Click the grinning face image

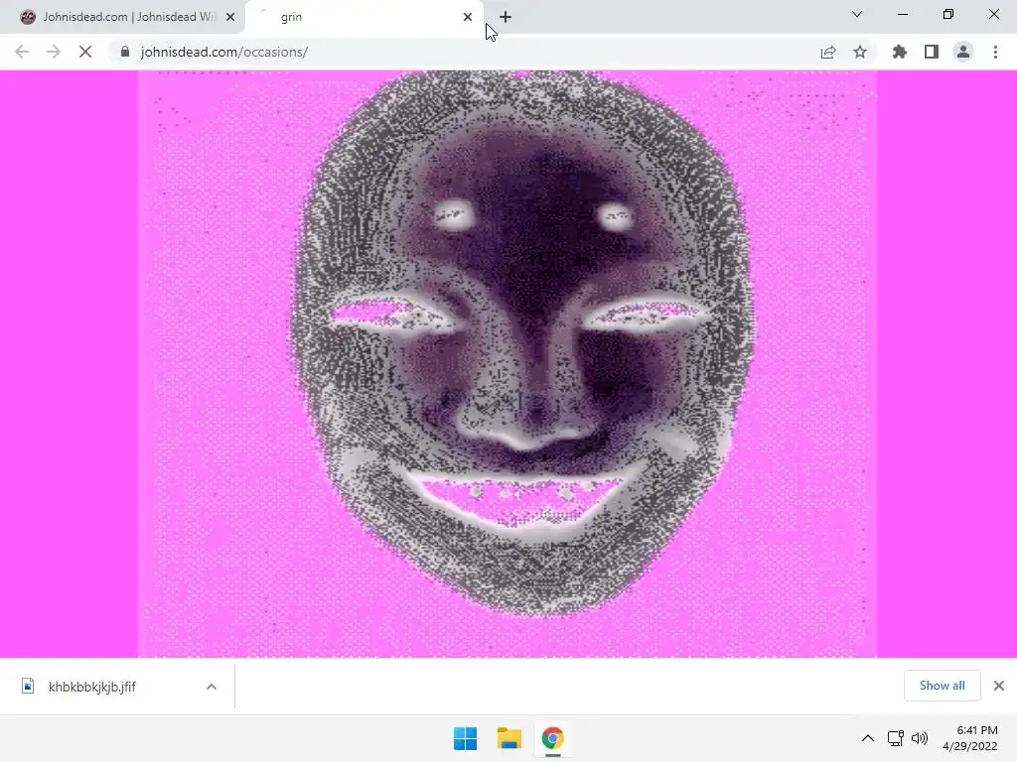click(508, 363)
